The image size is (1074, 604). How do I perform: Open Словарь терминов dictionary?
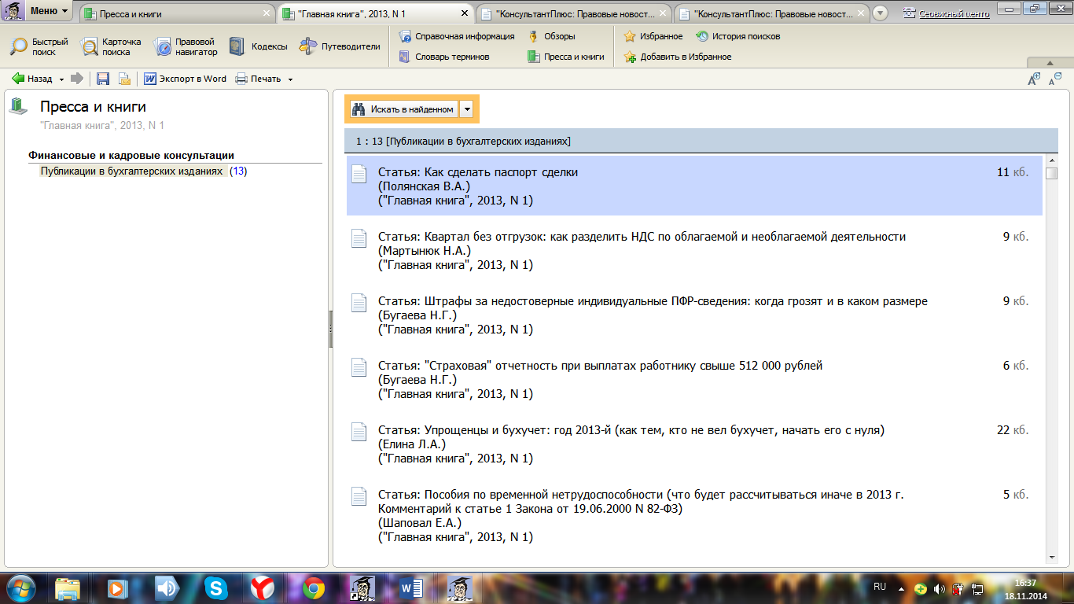(x=443, y=57)
